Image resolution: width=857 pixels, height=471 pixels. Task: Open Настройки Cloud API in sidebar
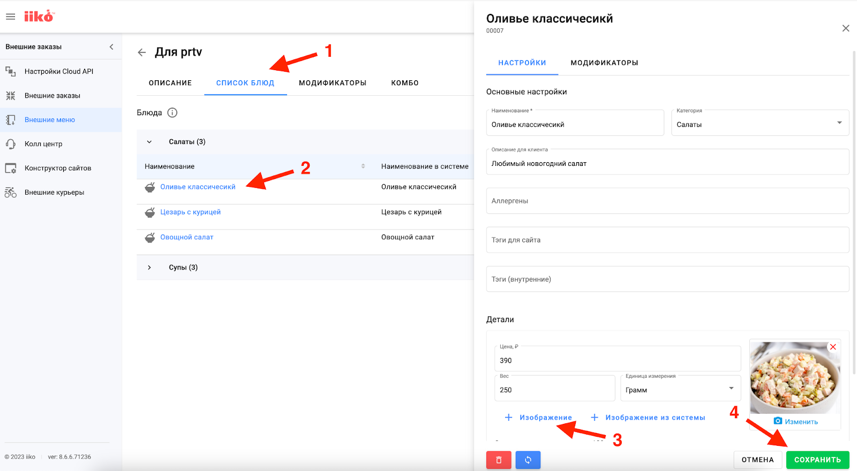pos(61,71)
